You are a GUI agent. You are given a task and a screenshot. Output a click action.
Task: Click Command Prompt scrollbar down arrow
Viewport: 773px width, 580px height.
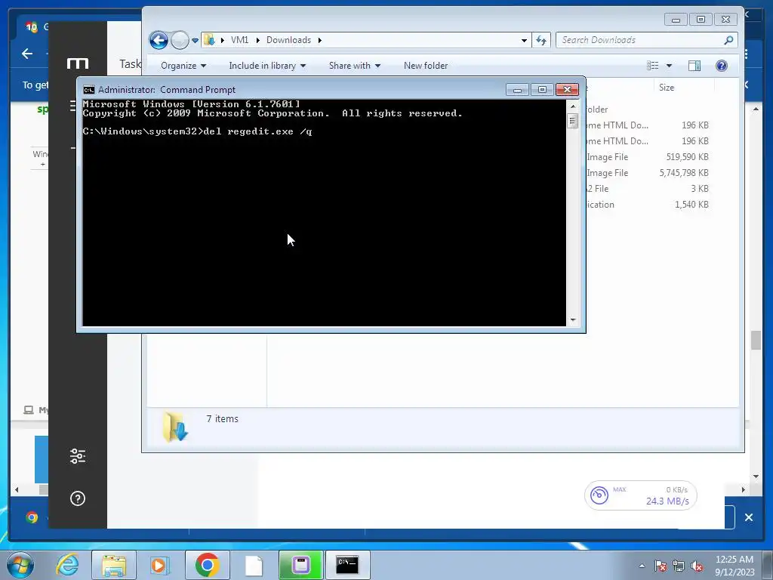coord(572,320)
